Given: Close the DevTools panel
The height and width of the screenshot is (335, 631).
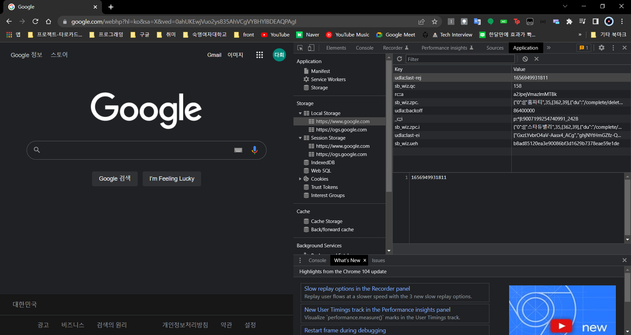Looking at the screenshot, I should (624, 48).
